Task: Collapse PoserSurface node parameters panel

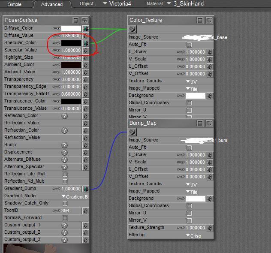Action: click(x=75, y=21)
